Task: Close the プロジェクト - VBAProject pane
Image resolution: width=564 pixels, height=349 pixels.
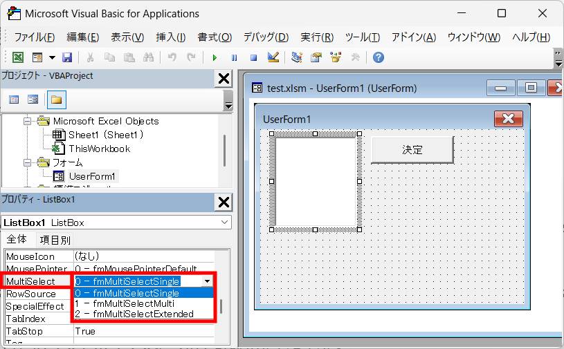Action: [224, 78]
